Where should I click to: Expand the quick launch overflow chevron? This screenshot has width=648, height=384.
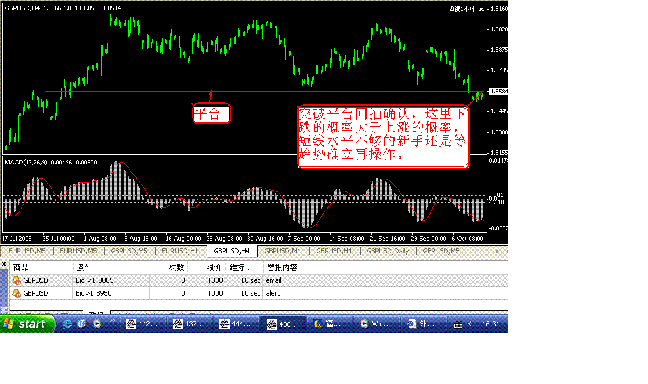[x=112, y=321]
